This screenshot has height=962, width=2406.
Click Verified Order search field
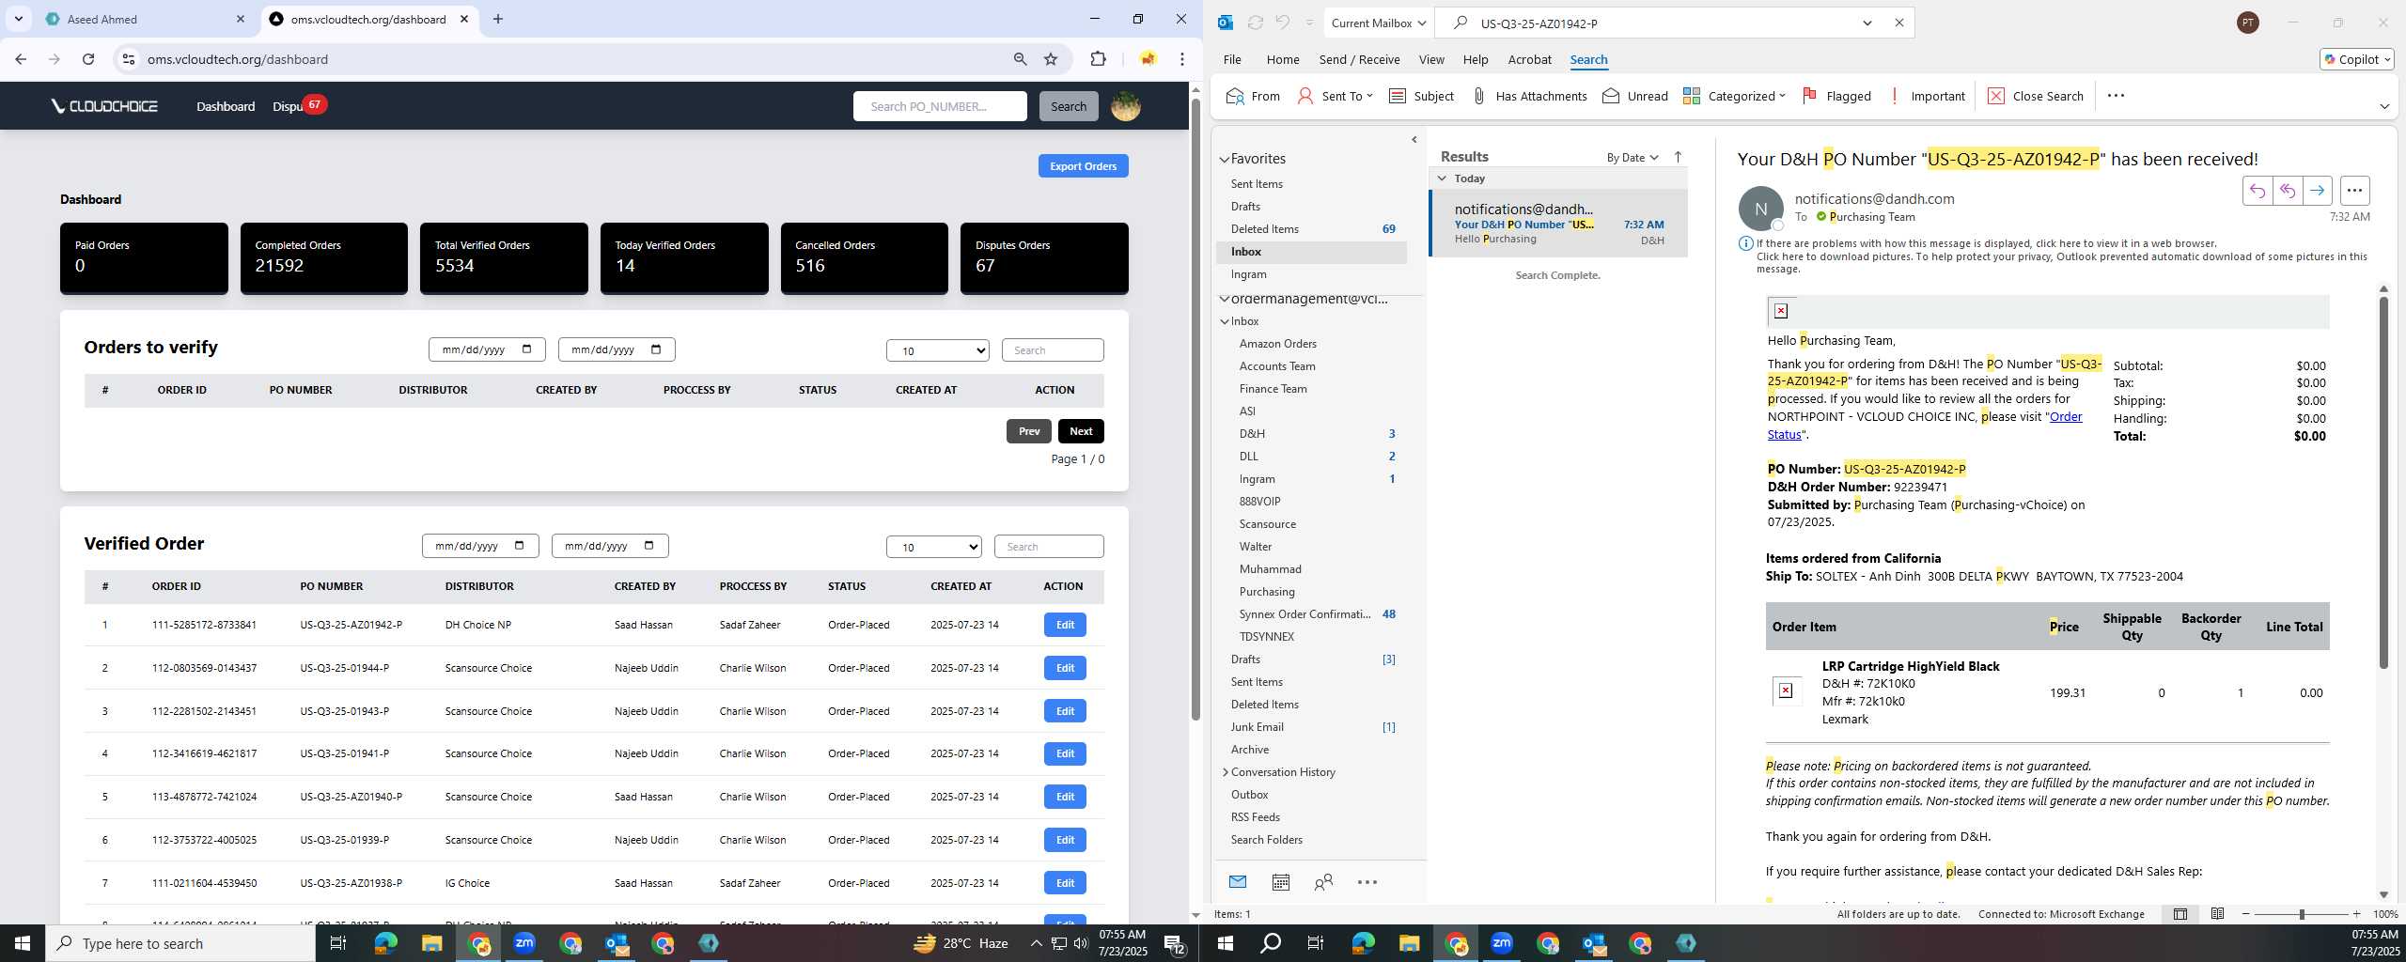(1049, 547)
